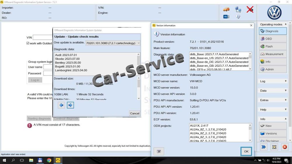The image size is (292, 164).
Task: Click the volume icon in system tray
Action: [268, 160]
